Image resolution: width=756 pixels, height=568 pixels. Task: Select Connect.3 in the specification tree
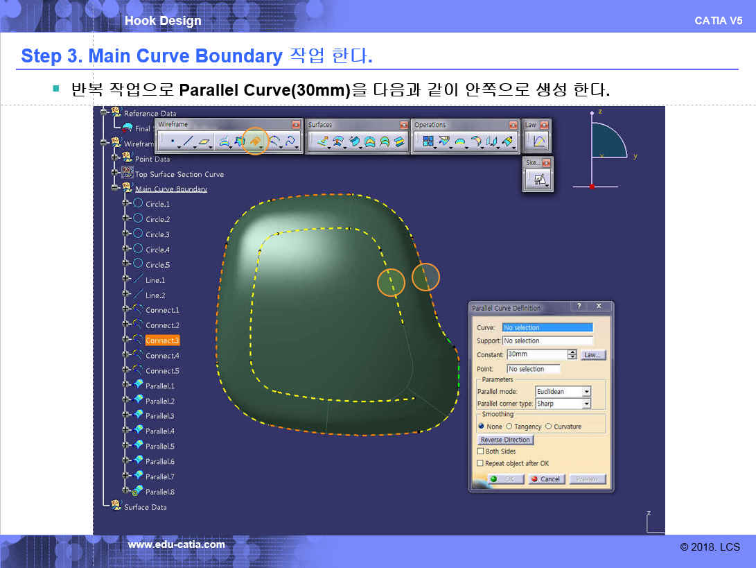162,341
